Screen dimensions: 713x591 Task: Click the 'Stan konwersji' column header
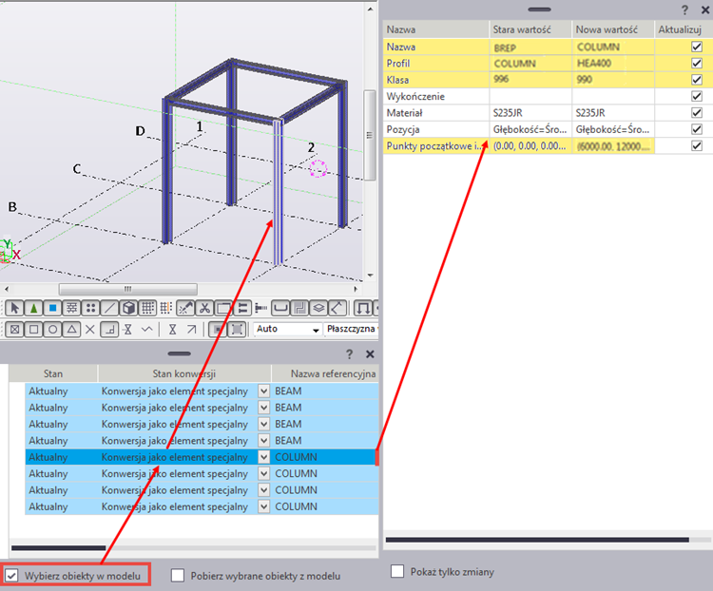pyautogui.click(x=183, y=373)
